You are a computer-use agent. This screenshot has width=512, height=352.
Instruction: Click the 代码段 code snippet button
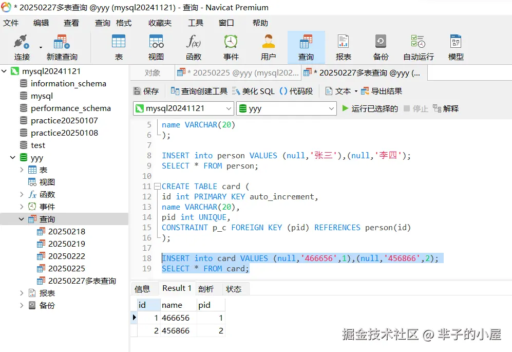pos(296,91)
